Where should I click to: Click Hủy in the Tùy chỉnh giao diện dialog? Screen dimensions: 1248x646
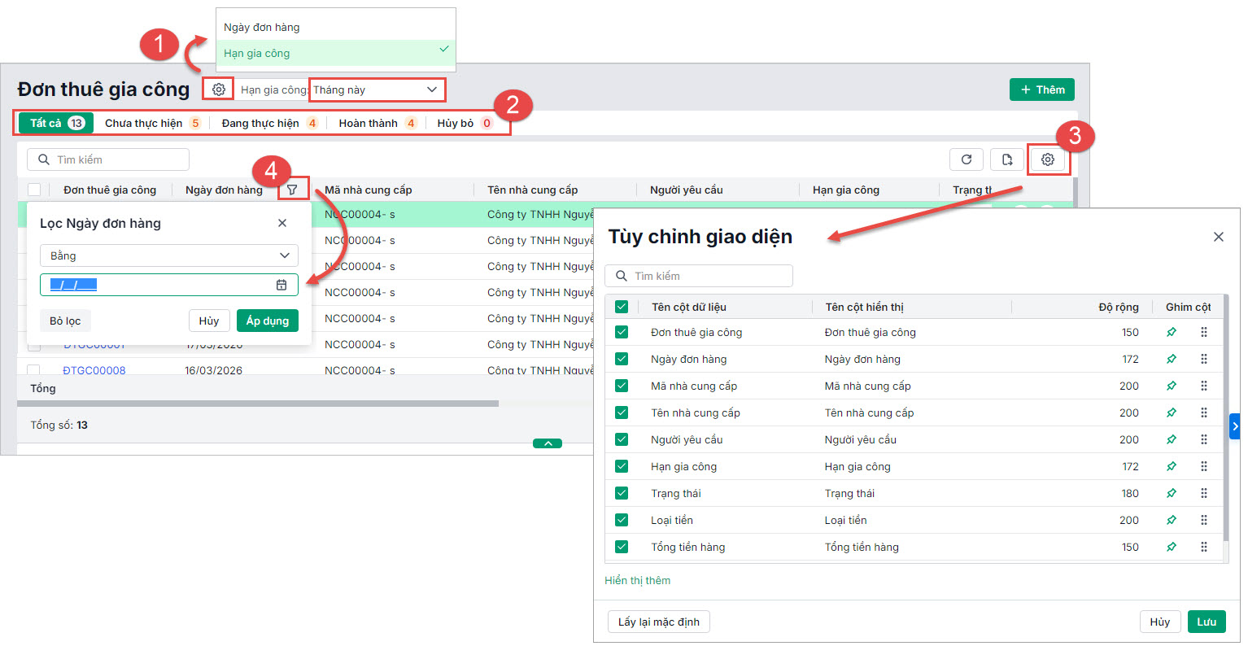(1160, 622)
